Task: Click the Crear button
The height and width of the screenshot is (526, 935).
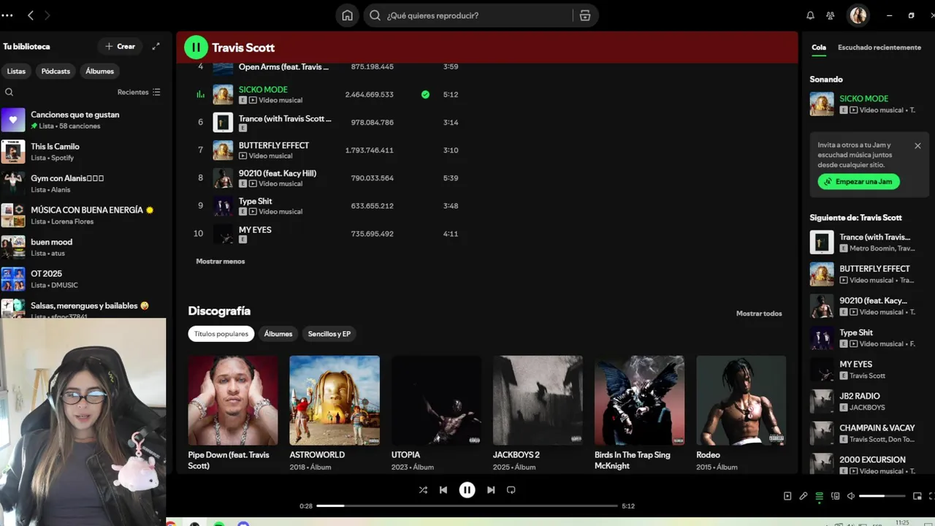Action: coord(120,46)
